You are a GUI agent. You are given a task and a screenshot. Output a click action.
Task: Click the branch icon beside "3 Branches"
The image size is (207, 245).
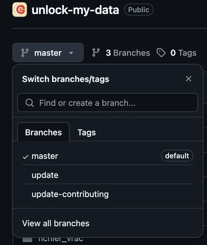(96, 53)
